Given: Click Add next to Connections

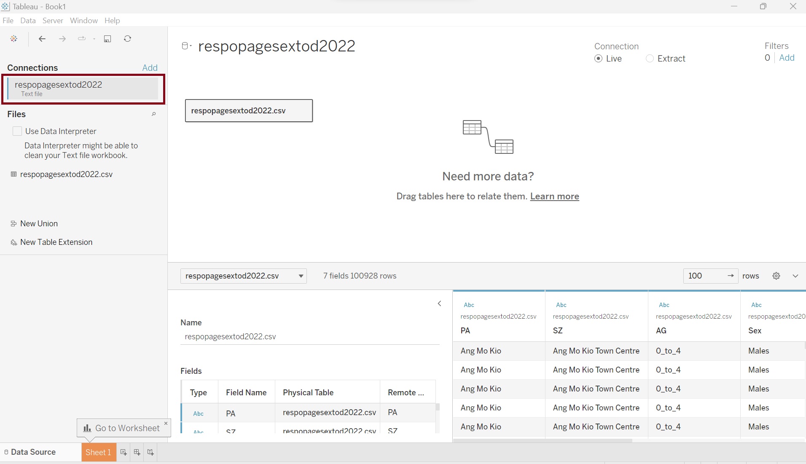Looking at the screenshot, I should pyautogui.click(x=150, y=68).
